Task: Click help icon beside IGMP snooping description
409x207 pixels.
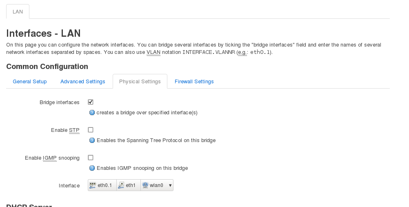Action: (92, 168)
